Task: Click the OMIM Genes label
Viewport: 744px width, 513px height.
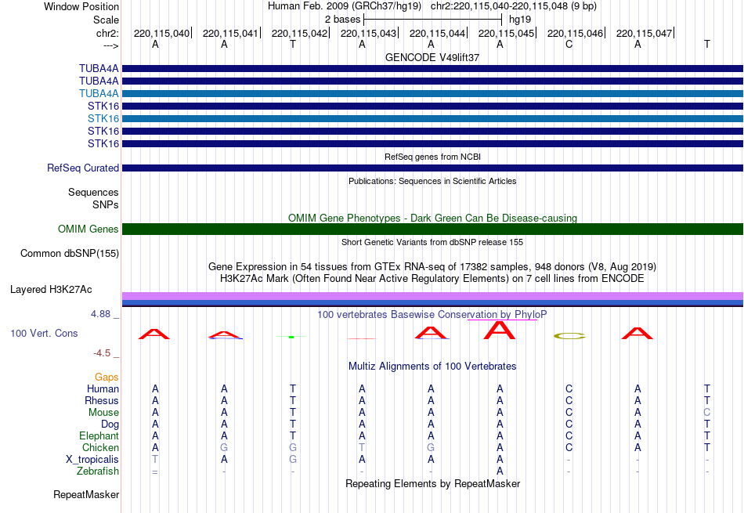Action: [x=88, y=229]
